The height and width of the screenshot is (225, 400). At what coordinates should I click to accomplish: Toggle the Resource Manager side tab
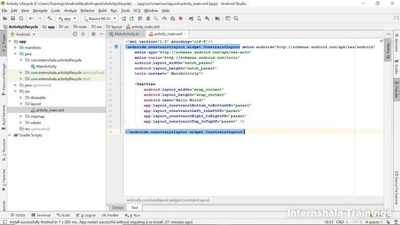[x=4, y=80]
